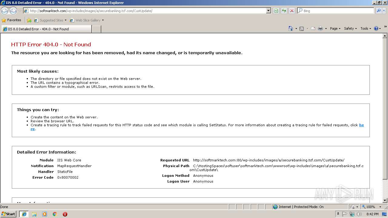Image resolution: width=388 pixels, height=218 pixels.
Task: Click the 8:42 PM system clock
Action: (x=372, y=214)
